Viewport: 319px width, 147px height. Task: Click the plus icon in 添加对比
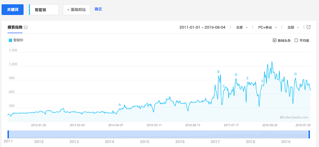click(x=68, y=10)
